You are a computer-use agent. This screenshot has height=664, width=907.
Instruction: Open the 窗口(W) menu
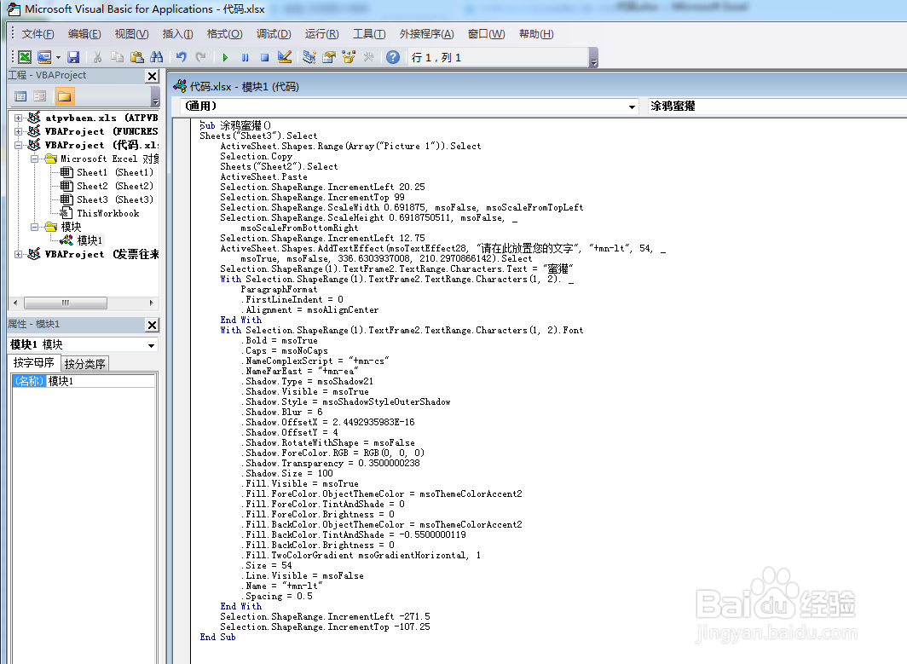click(486, 34)
